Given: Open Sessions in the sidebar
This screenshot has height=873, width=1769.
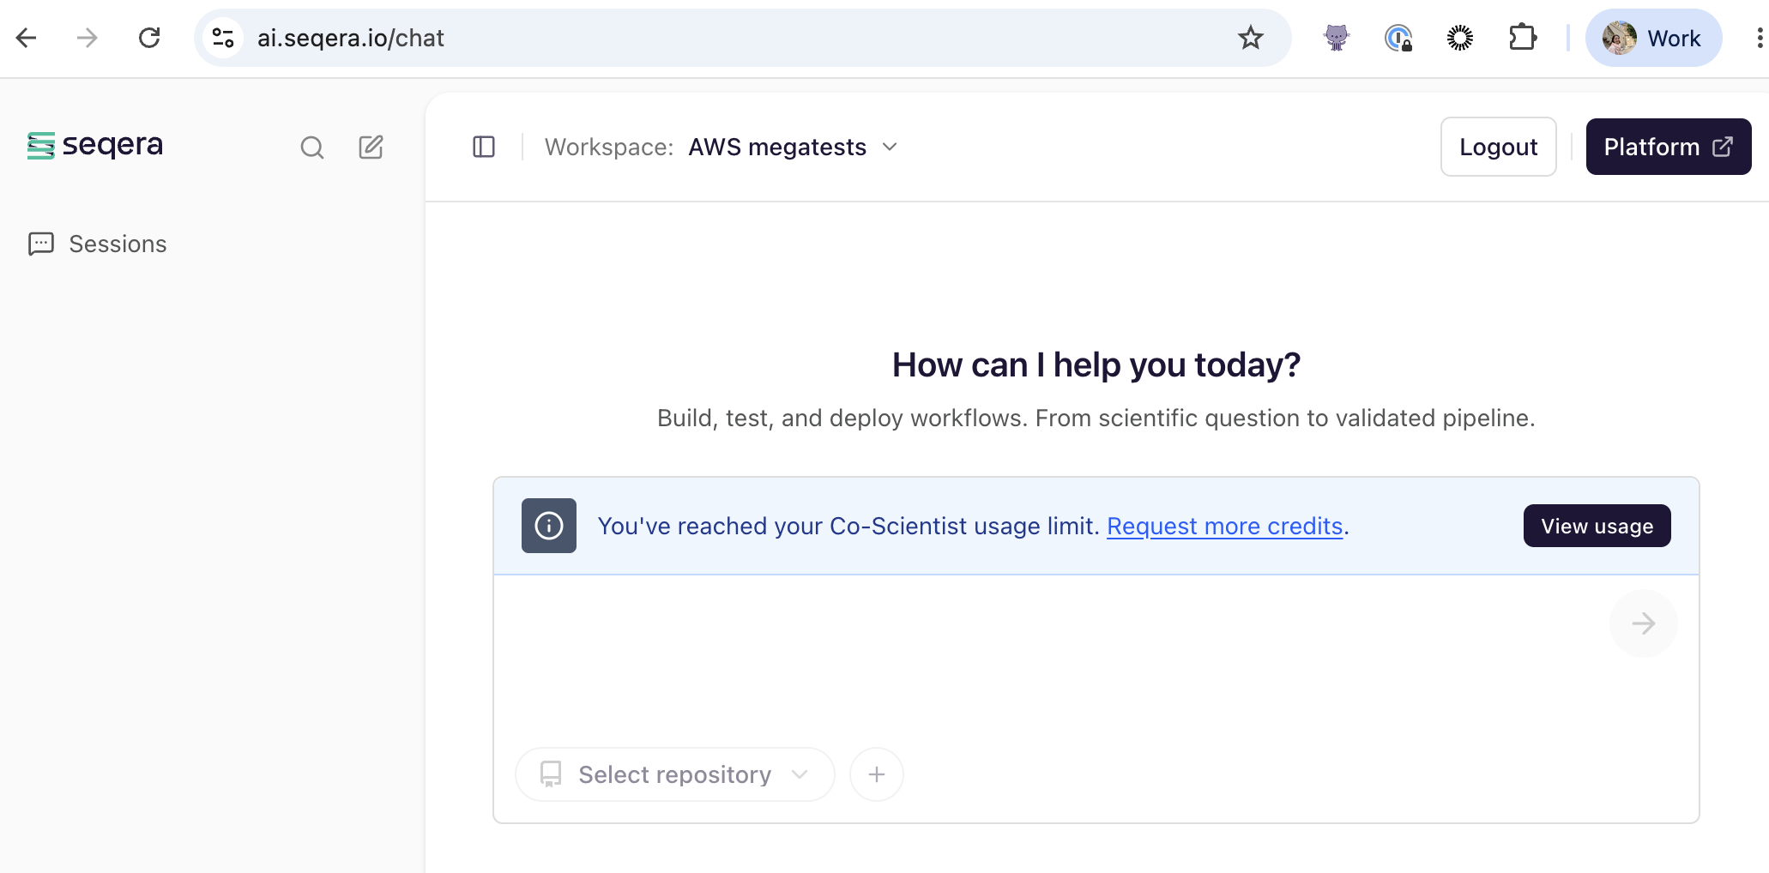Looking at the screenshot, I should coord(98,244).
